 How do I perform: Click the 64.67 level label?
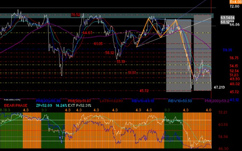tap(87, 33)
